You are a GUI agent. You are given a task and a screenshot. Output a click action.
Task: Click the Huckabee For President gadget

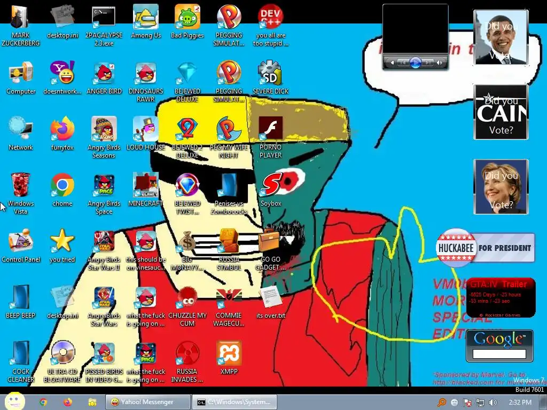point(485,248)
